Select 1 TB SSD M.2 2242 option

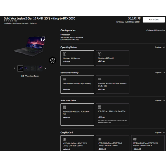(113, 114)
